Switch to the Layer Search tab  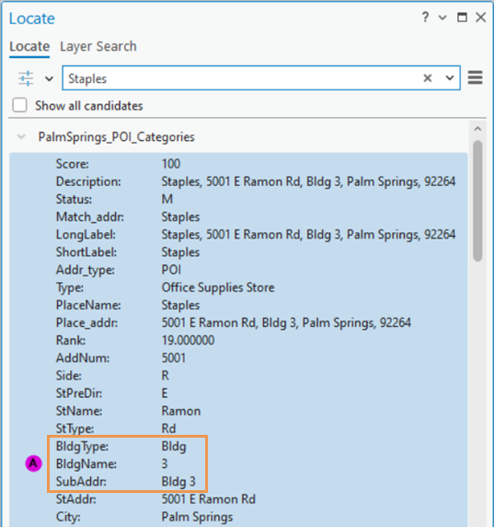[98, 47]
